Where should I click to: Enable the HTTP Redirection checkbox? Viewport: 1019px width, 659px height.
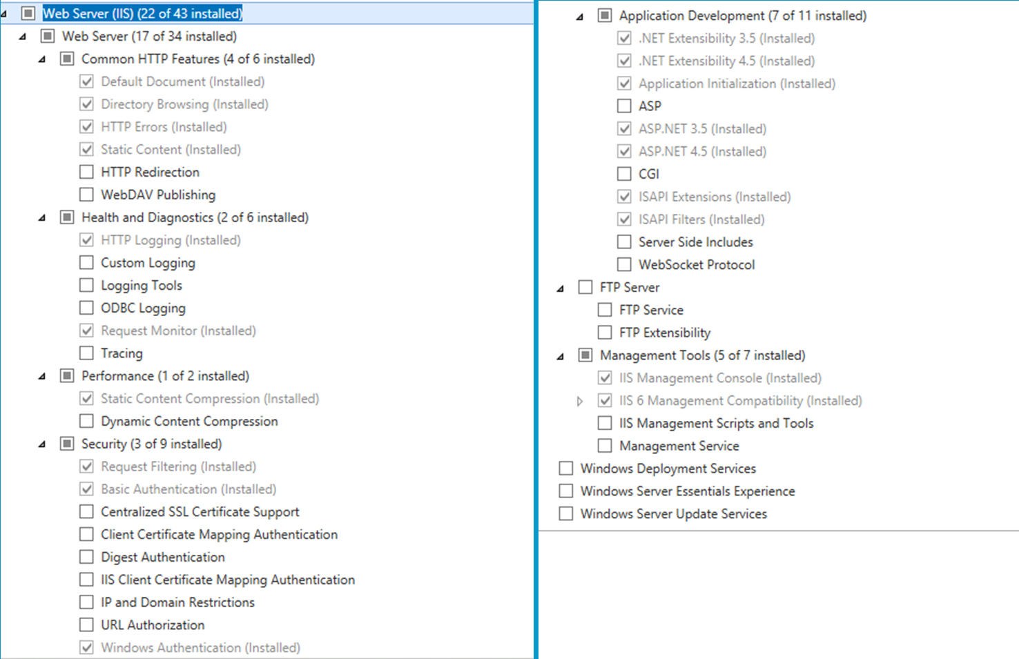point(86,172)
